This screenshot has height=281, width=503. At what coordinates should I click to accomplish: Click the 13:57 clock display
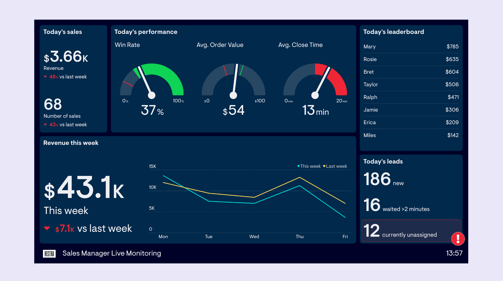[454, 253]
